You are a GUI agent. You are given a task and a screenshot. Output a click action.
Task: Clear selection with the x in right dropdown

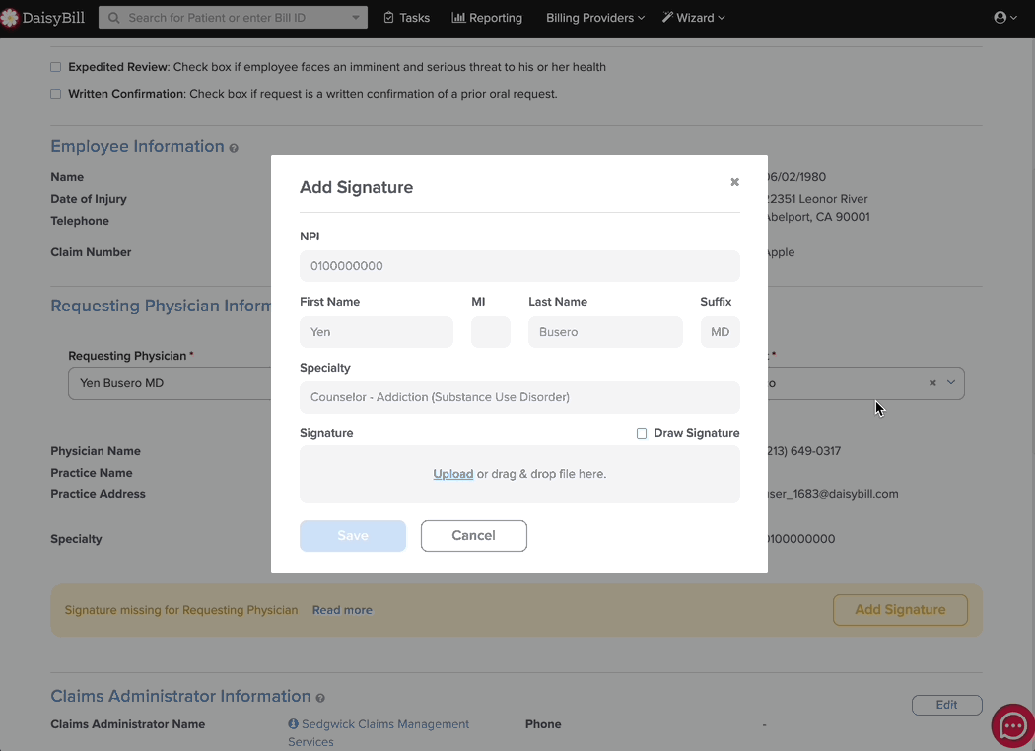[932, 383]
